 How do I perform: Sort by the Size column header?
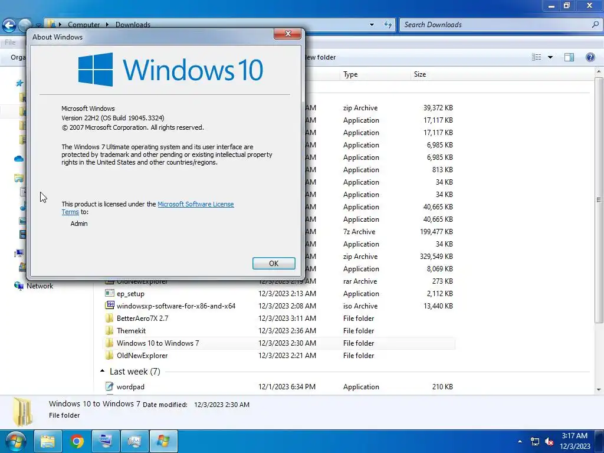pos(420,74)
